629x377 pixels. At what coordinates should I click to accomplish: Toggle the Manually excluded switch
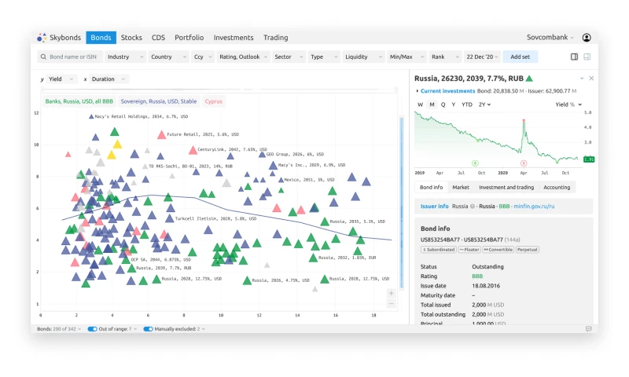[148, 329]
